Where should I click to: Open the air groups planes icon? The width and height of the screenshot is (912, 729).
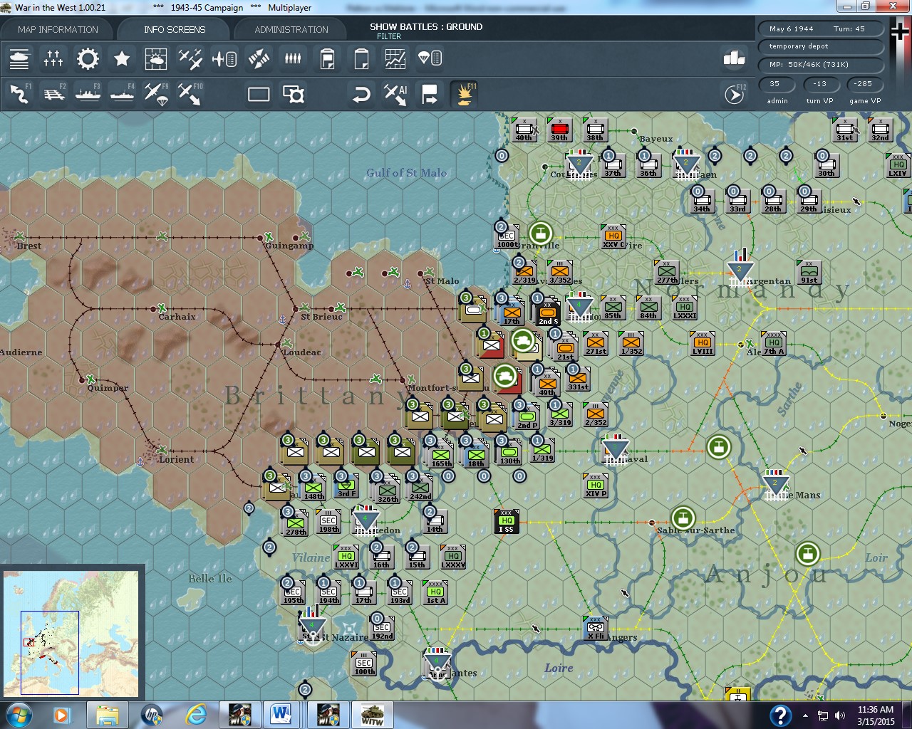pos(190,58)
